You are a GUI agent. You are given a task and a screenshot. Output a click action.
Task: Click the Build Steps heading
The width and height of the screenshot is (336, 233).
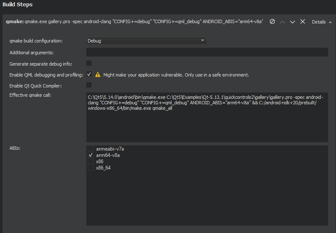click(x=18, y=5)
